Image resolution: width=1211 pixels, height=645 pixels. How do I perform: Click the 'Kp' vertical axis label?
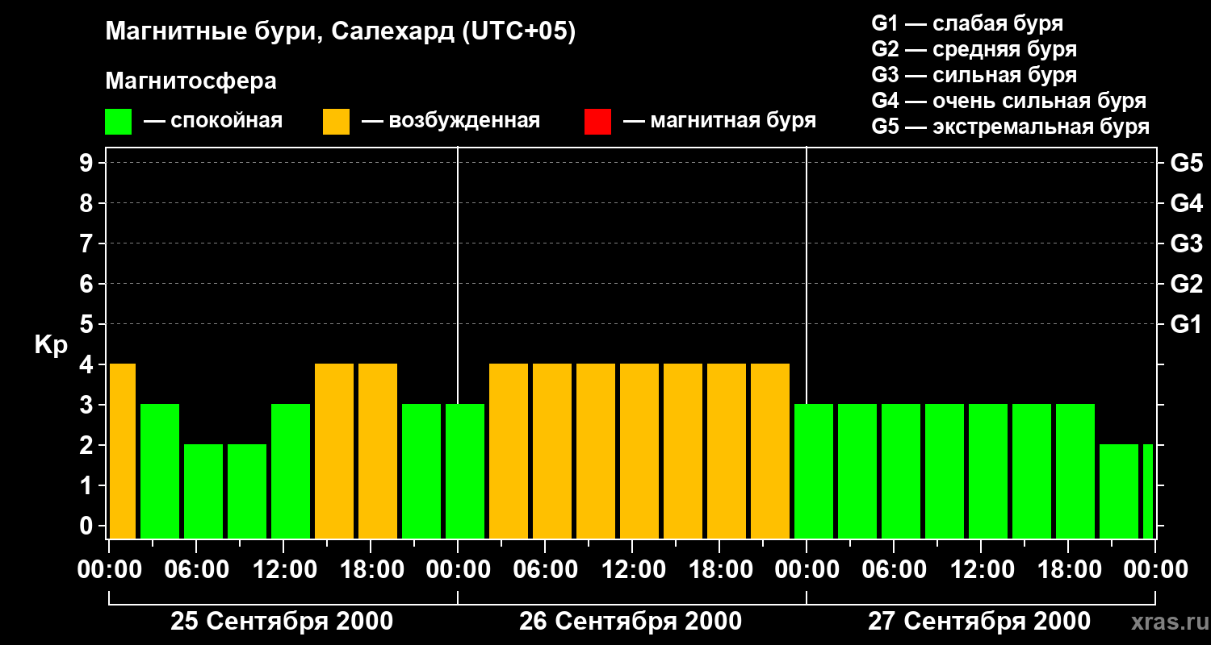coord(51,345)
